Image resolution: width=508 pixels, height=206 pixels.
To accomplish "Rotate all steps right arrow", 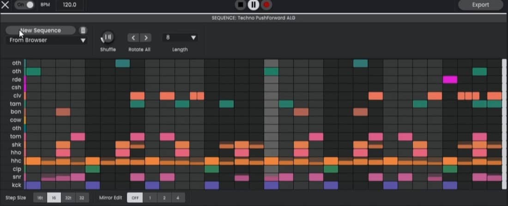I will pos(145,38).
